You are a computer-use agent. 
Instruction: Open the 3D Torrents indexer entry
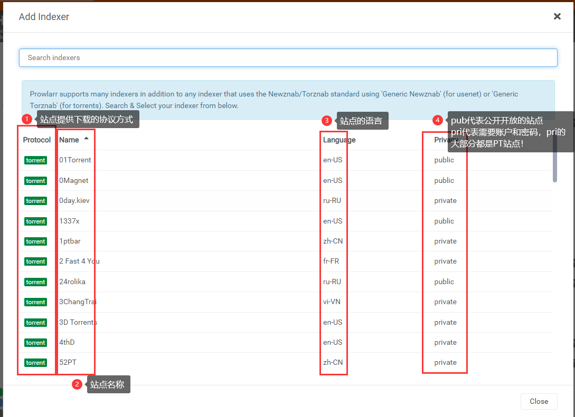point(78,322)
